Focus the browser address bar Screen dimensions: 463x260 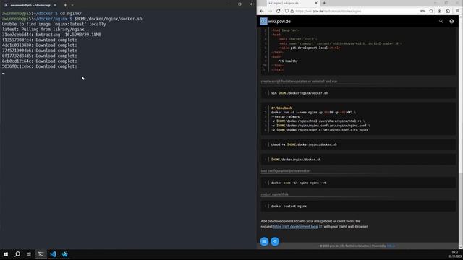357,11
